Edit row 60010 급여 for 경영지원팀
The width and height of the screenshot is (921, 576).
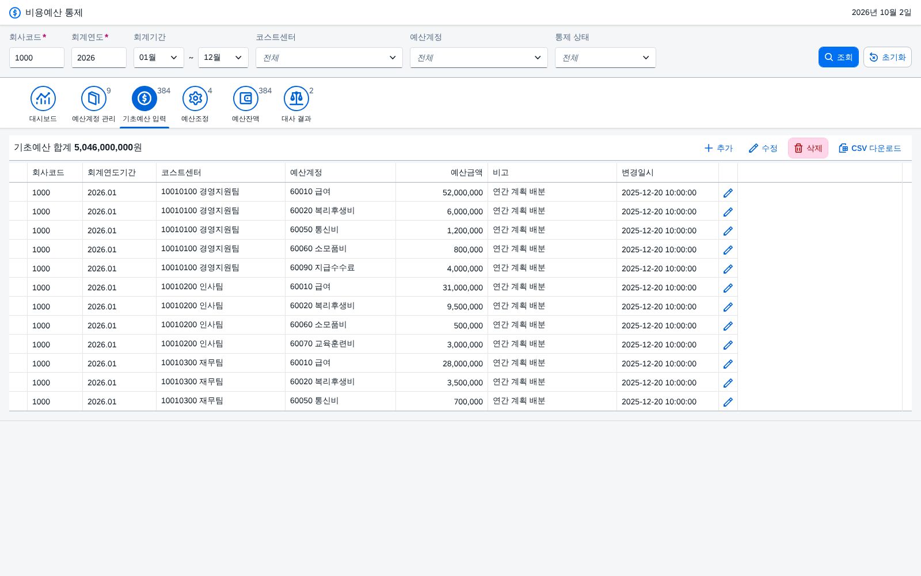[728, 193]
